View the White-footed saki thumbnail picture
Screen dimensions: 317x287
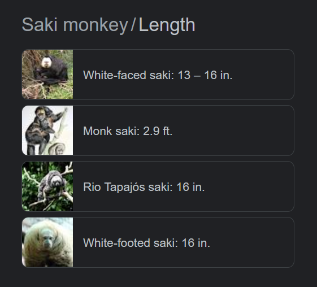pyautogui.click(x=47, y=242)
